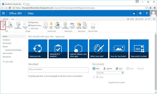This screenshot has height=94, width=157.
Task: Open the Share your site tile
Action: (38, 49)
